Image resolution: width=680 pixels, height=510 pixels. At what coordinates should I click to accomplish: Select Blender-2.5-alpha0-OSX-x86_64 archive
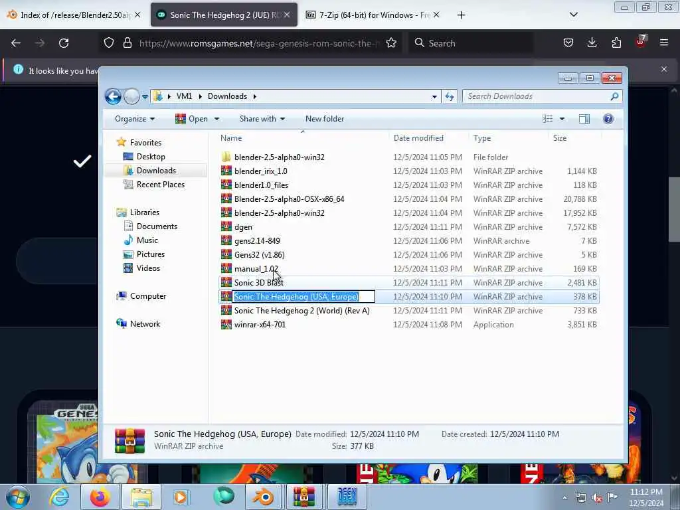pos(290,199)
